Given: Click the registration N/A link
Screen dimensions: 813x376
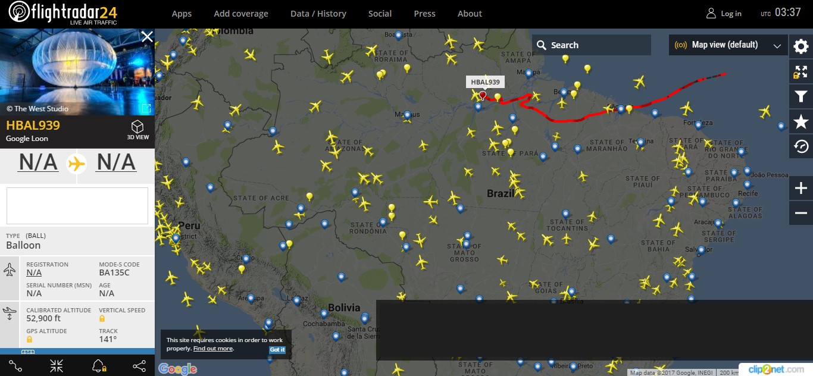Looking at the screenshot, I should (x=34, y=273).
